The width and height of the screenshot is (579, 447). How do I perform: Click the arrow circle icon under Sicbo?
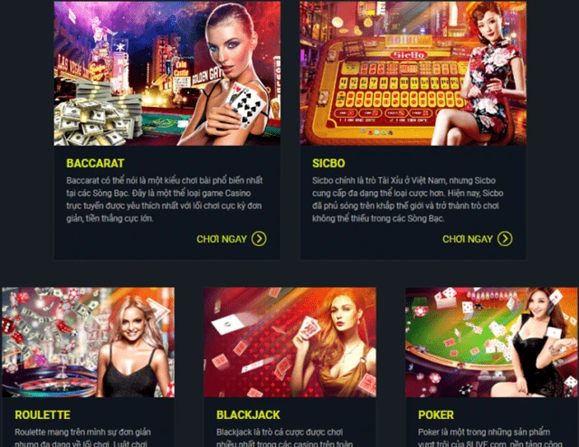(x=505, y=239)
